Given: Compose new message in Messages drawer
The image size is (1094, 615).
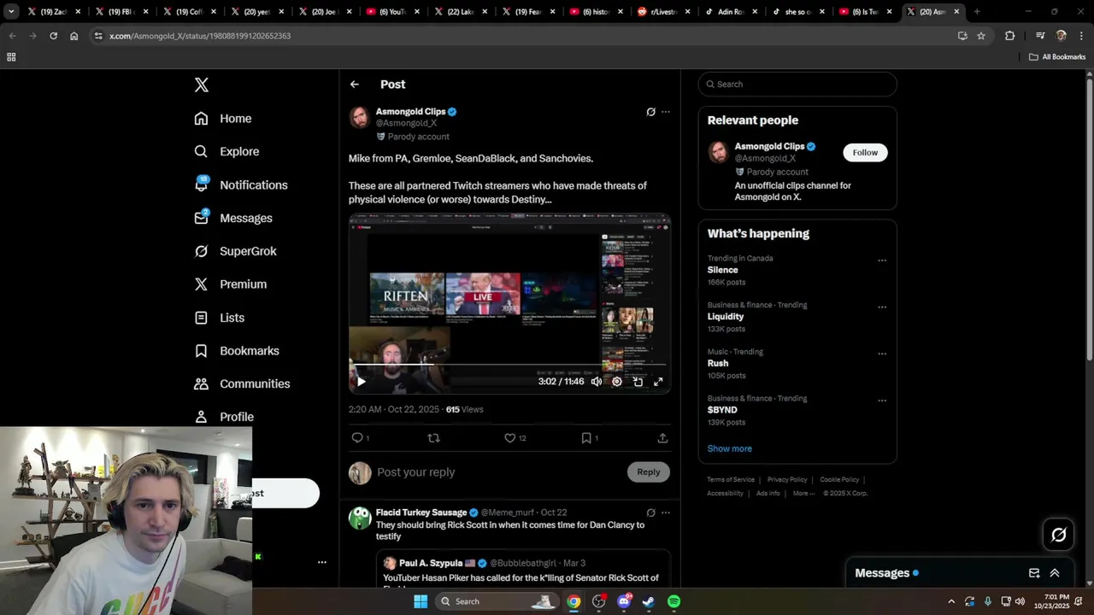Looking at the screenshot, I should click(1034, 573).
